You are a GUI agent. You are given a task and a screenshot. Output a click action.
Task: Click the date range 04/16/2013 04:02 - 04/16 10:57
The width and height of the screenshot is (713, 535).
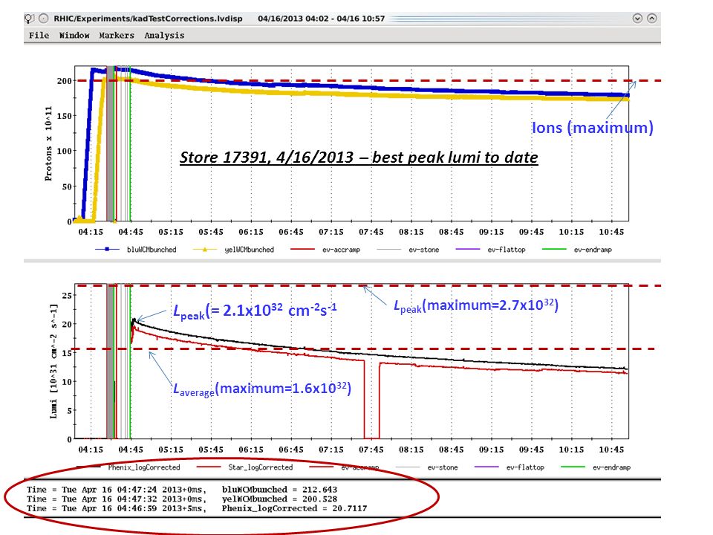pyautogui.click(x=321, y=19)
